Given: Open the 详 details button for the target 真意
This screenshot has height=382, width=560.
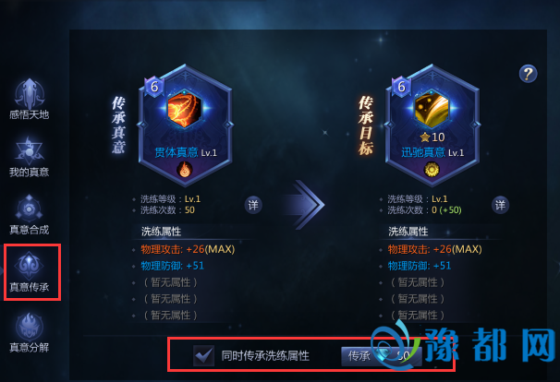Looking at the screenshot, I should pos(500,205).
